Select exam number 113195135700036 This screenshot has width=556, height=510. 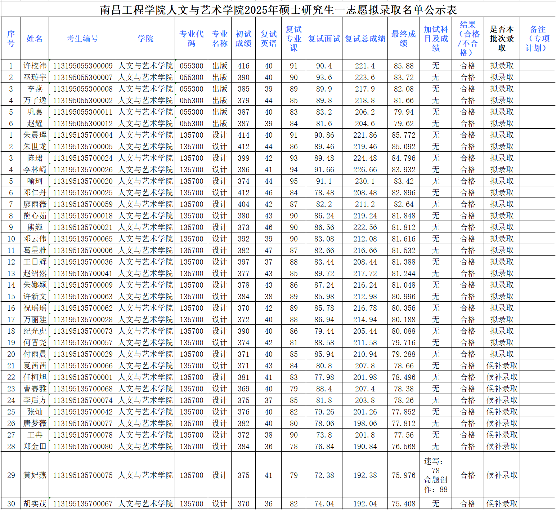click(83, 262)
